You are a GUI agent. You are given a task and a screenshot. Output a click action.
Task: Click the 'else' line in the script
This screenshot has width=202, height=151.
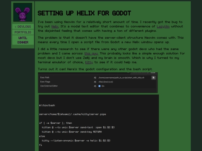(42, 136)
